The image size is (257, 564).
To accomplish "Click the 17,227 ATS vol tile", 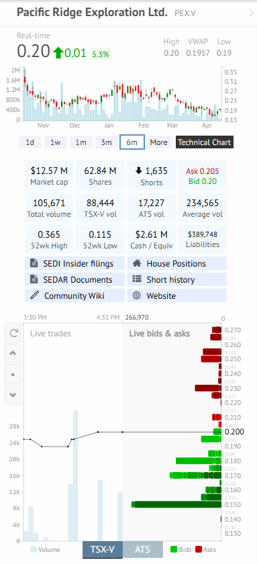I will (152, 208).
